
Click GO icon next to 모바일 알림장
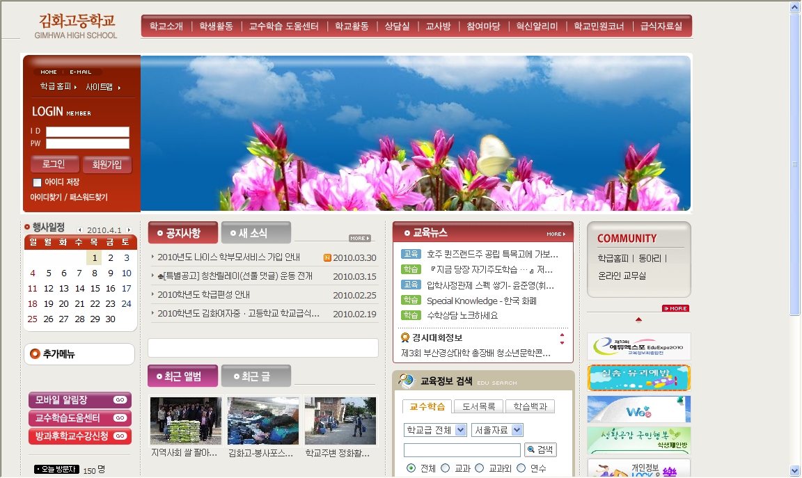tap(120, 400)
